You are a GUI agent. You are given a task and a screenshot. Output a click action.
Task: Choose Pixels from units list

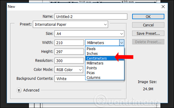pyautogui.click(x=105, y=49)
